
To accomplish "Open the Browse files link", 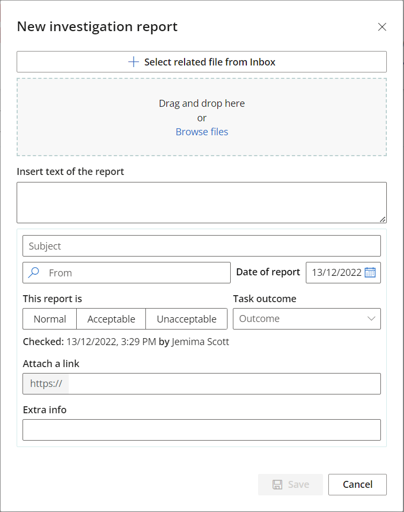I will click(202, 132).
